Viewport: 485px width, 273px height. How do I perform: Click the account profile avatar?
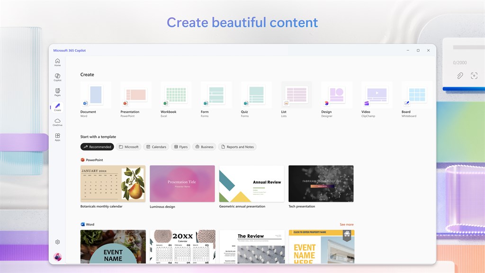(57, 256)
